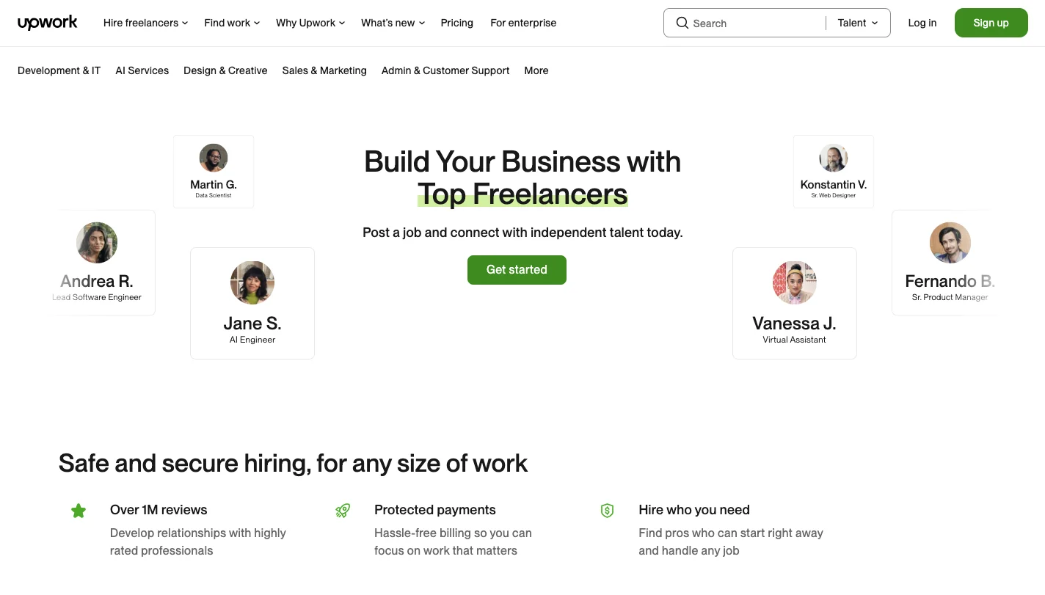Click the shield dollar icon beside Hire who you need

tap(607, 510)
